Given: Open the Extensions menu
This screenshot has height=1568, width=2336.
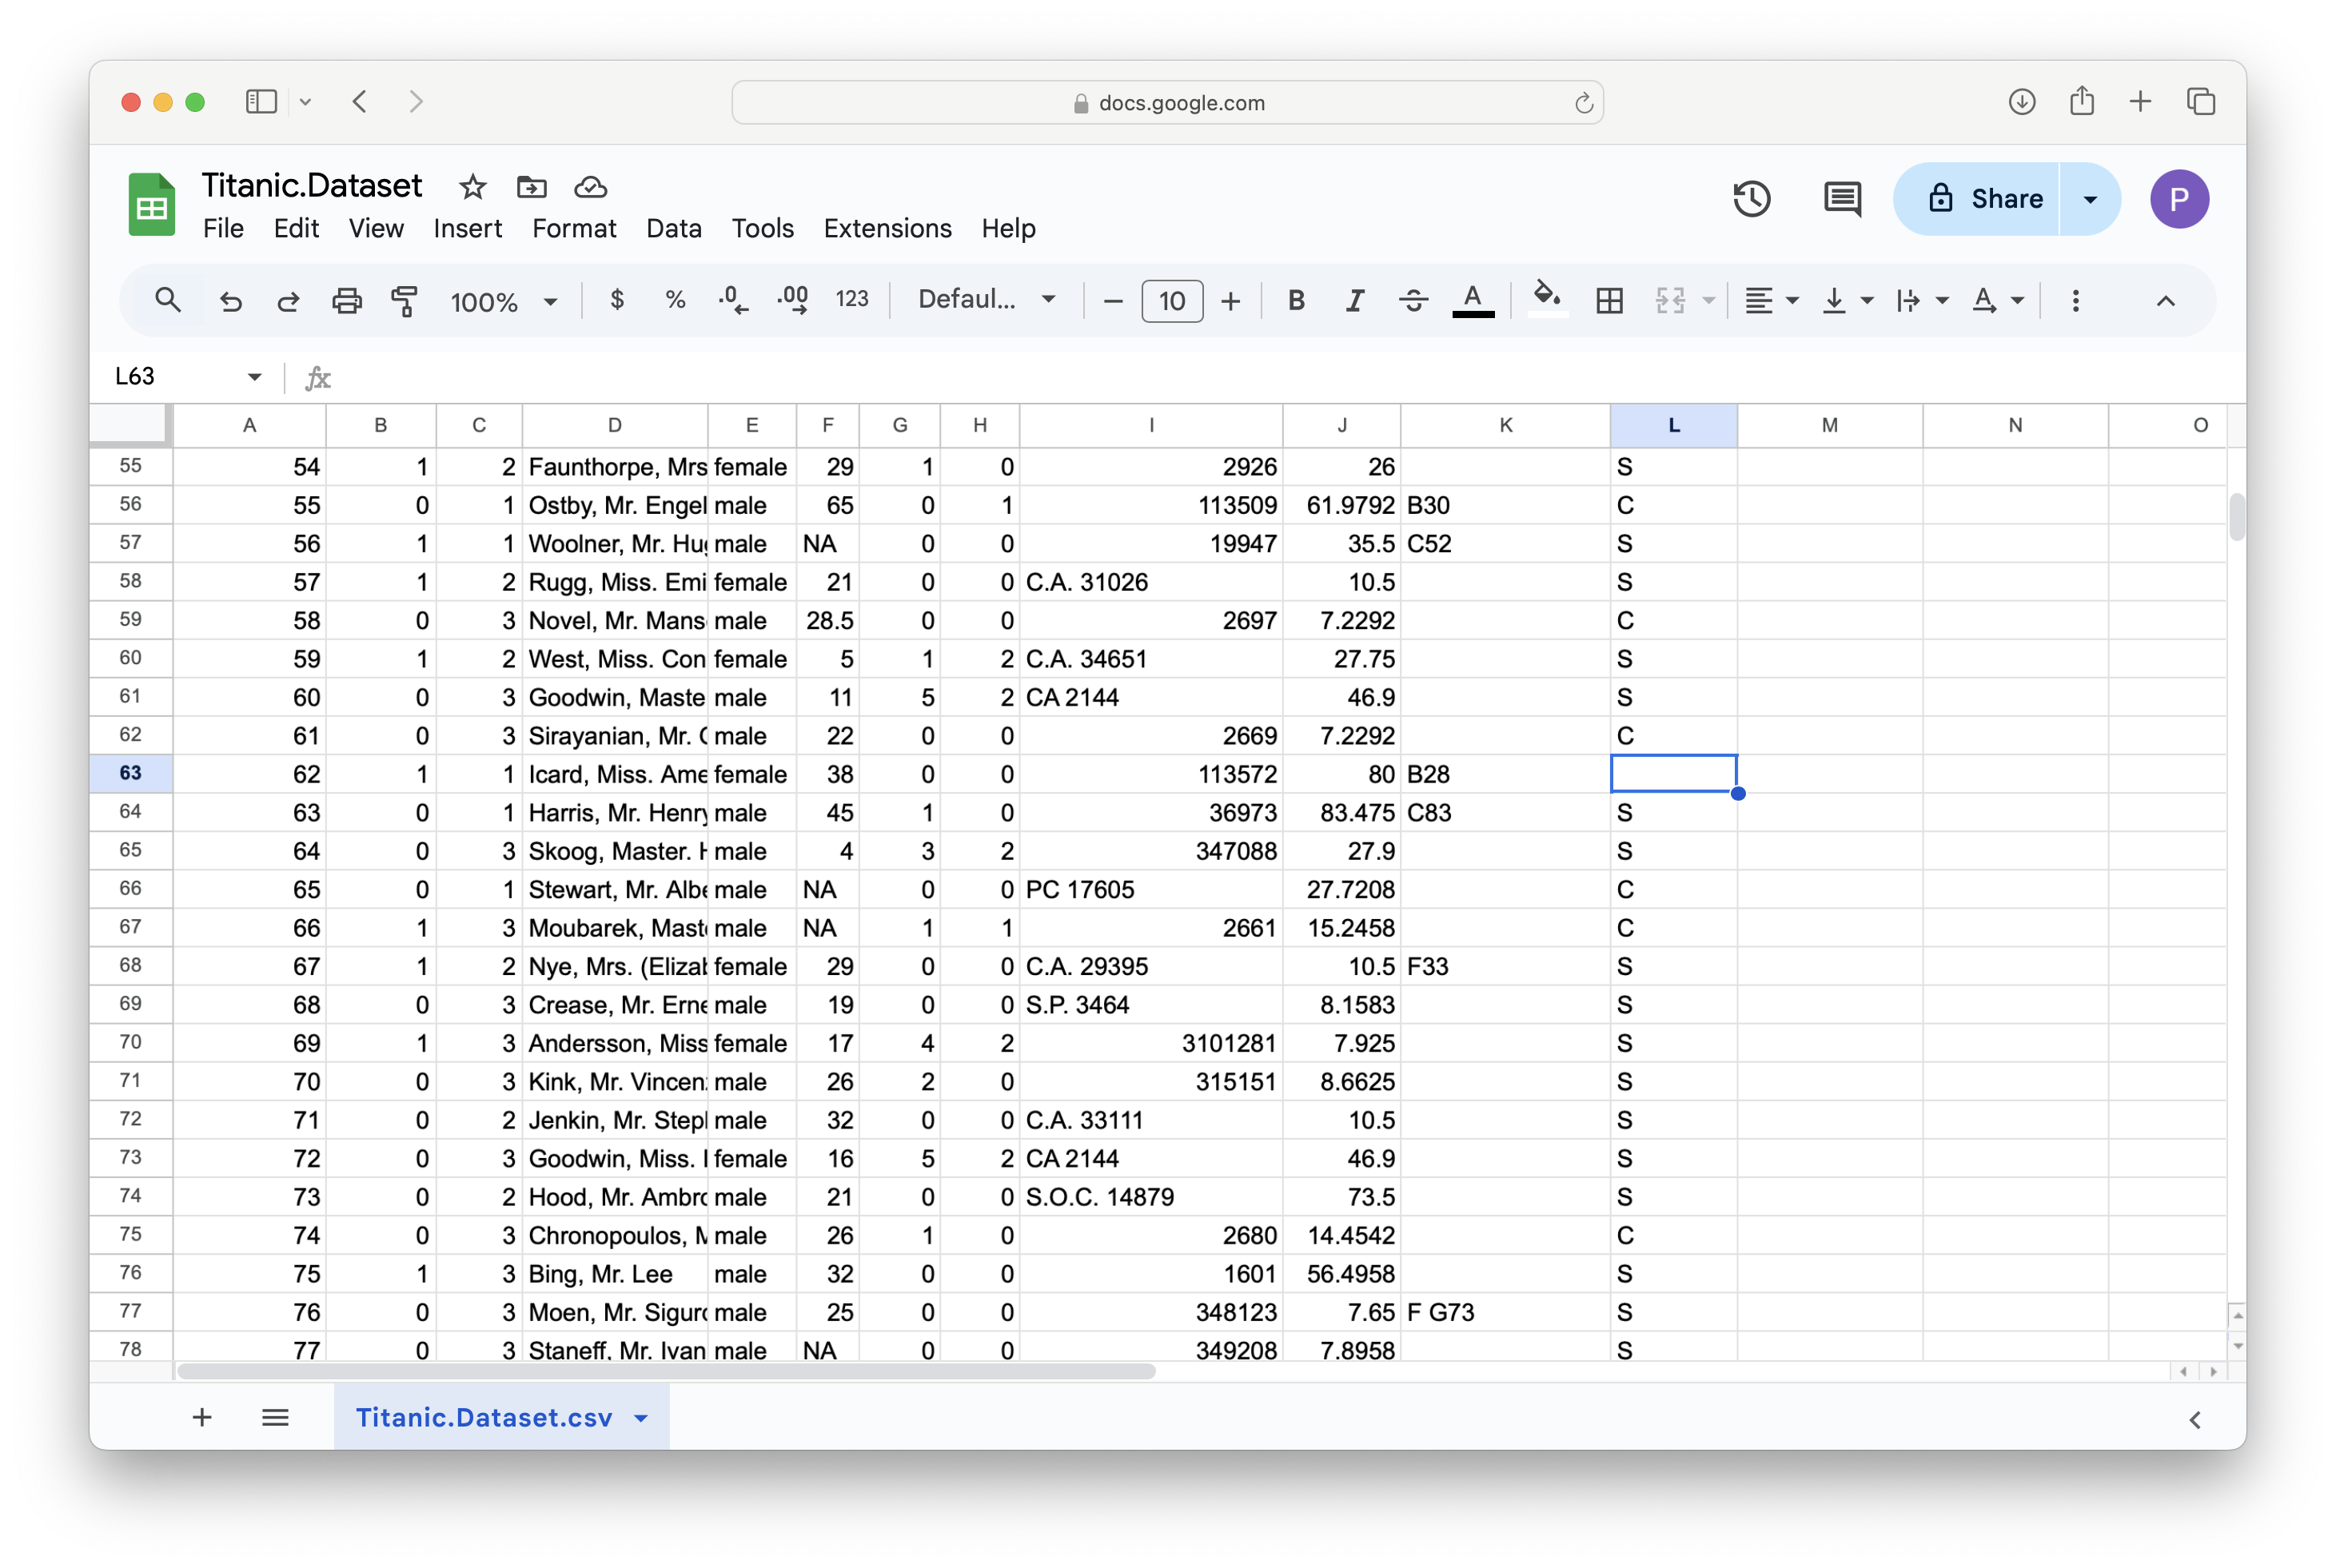Looking at the screenshot, I should click(887, 228).
